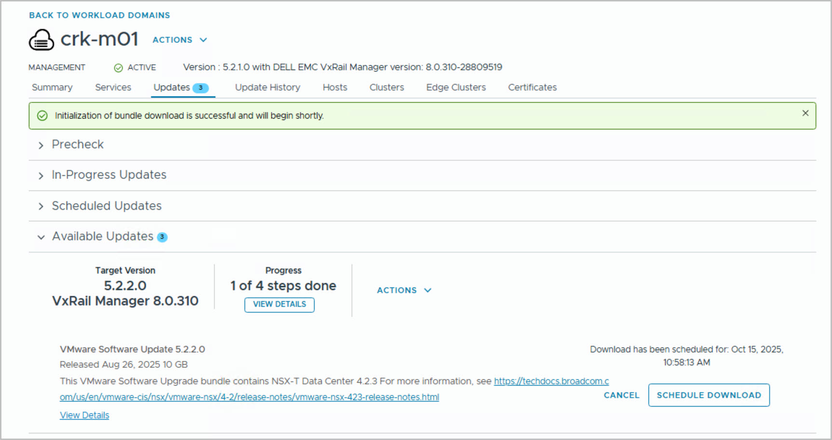The width and height of the screenshot is (832, 440).
Task: Click the Updates tab count badge
Action: click(200, 88)
